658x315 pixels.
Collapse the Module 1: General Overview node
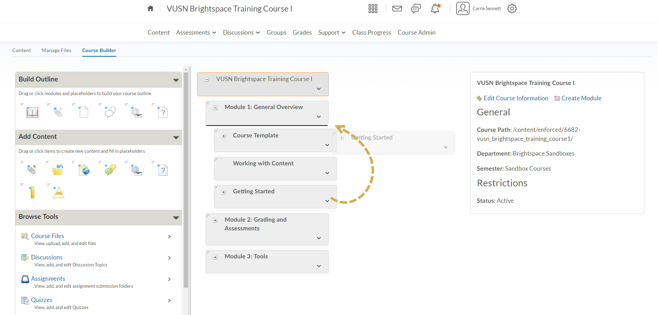[x=215, y=108]
